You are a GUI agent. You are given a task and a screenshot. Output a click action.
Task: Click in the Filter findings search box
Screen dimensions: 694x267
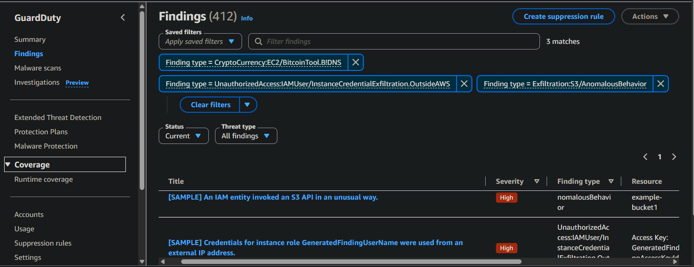pos(394,41)
